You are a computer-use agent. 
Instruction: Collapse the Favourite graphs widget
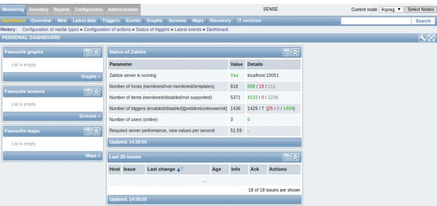coord(96,52)
